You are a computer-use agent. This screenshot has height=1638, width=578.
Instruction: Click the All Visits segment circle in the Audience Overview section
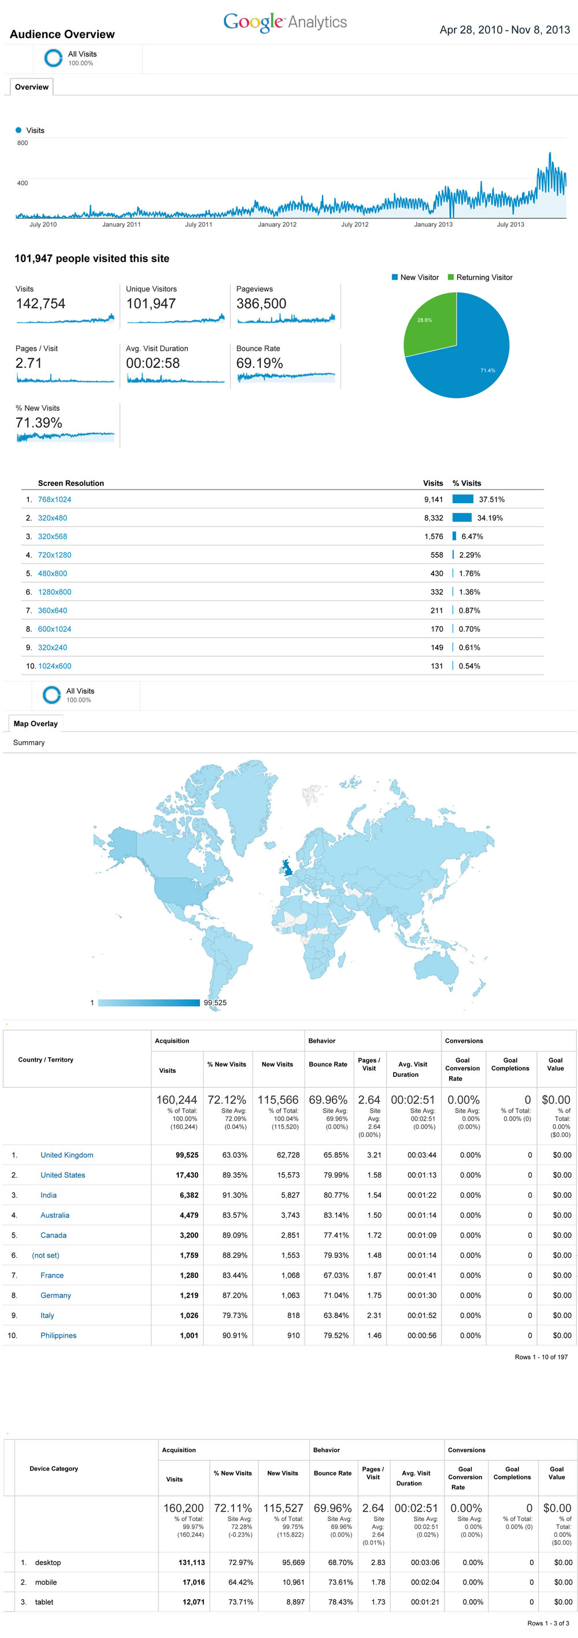[x=53, y=58]
